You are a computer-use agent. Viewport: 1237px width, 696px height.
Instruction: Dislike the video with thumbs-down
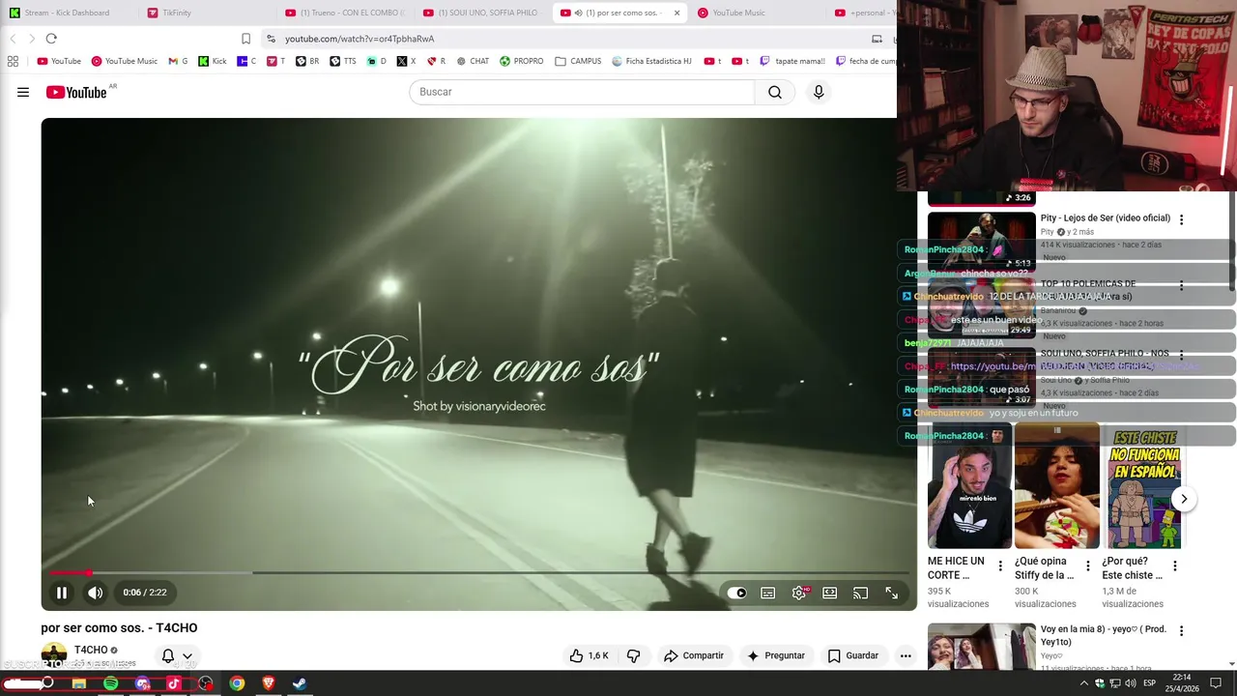634,655
